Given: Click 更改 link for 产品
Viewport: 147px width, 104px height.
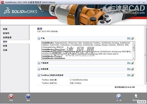Looking at the screenshot, I should (x=129, y=38).
